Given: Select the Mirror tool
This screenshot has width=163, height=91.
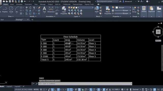Looking at the screenshot, I should tap(30, 11).
